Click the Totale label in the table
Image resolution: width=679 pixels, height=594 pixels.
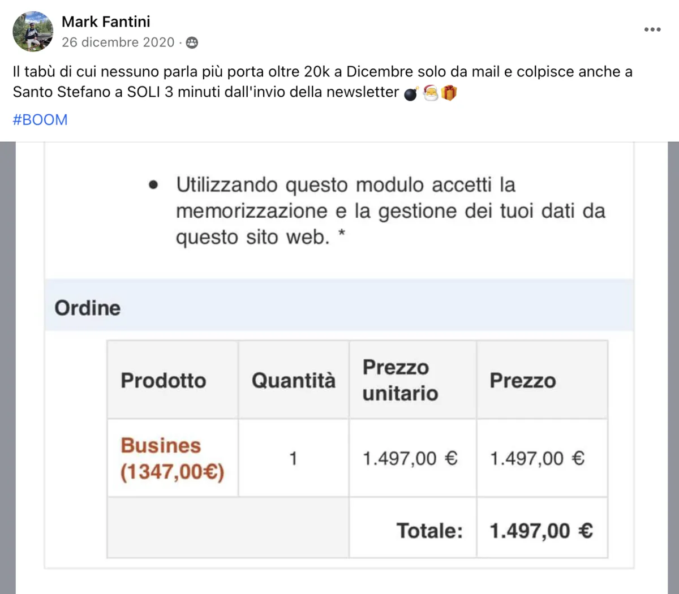point(429,531)
